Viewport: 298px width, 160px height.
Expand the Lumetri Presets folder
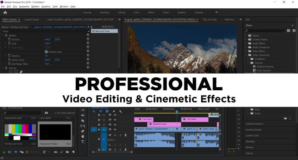tap(246, 39)
